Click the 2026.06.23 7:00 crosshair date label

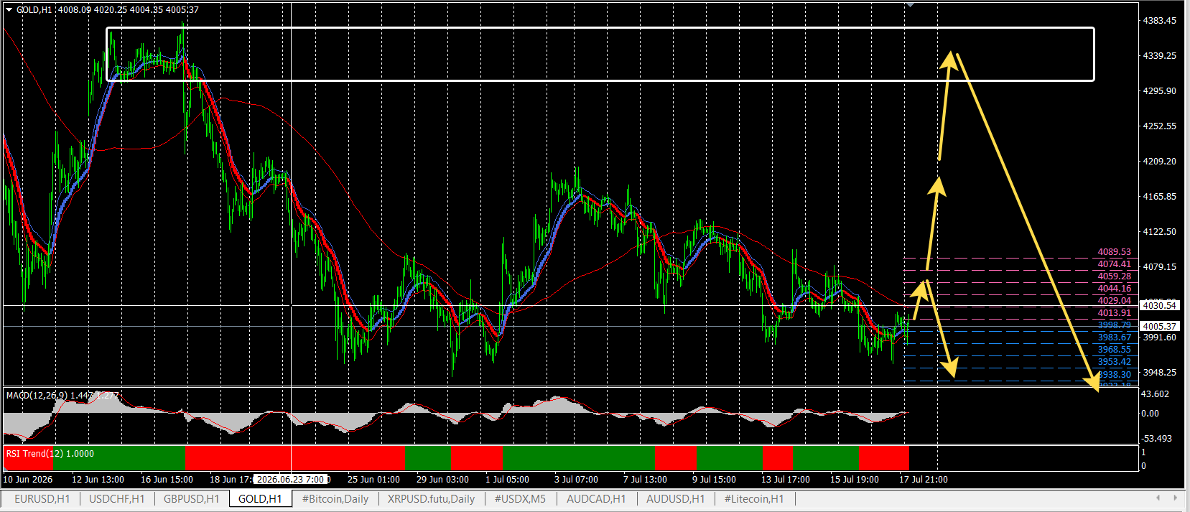pyautogui.click(x=291, y=480)
